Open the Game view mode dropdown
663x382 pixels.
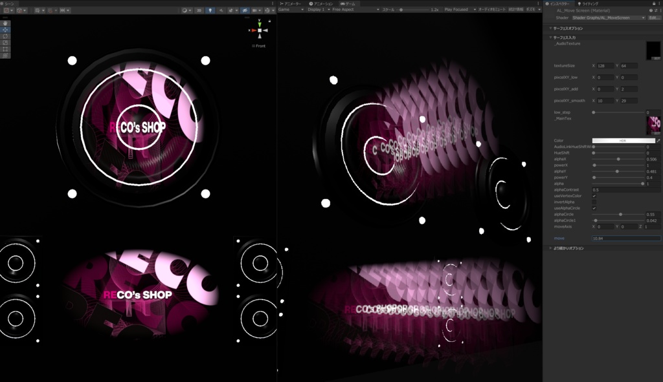click(x=291, y=9)
